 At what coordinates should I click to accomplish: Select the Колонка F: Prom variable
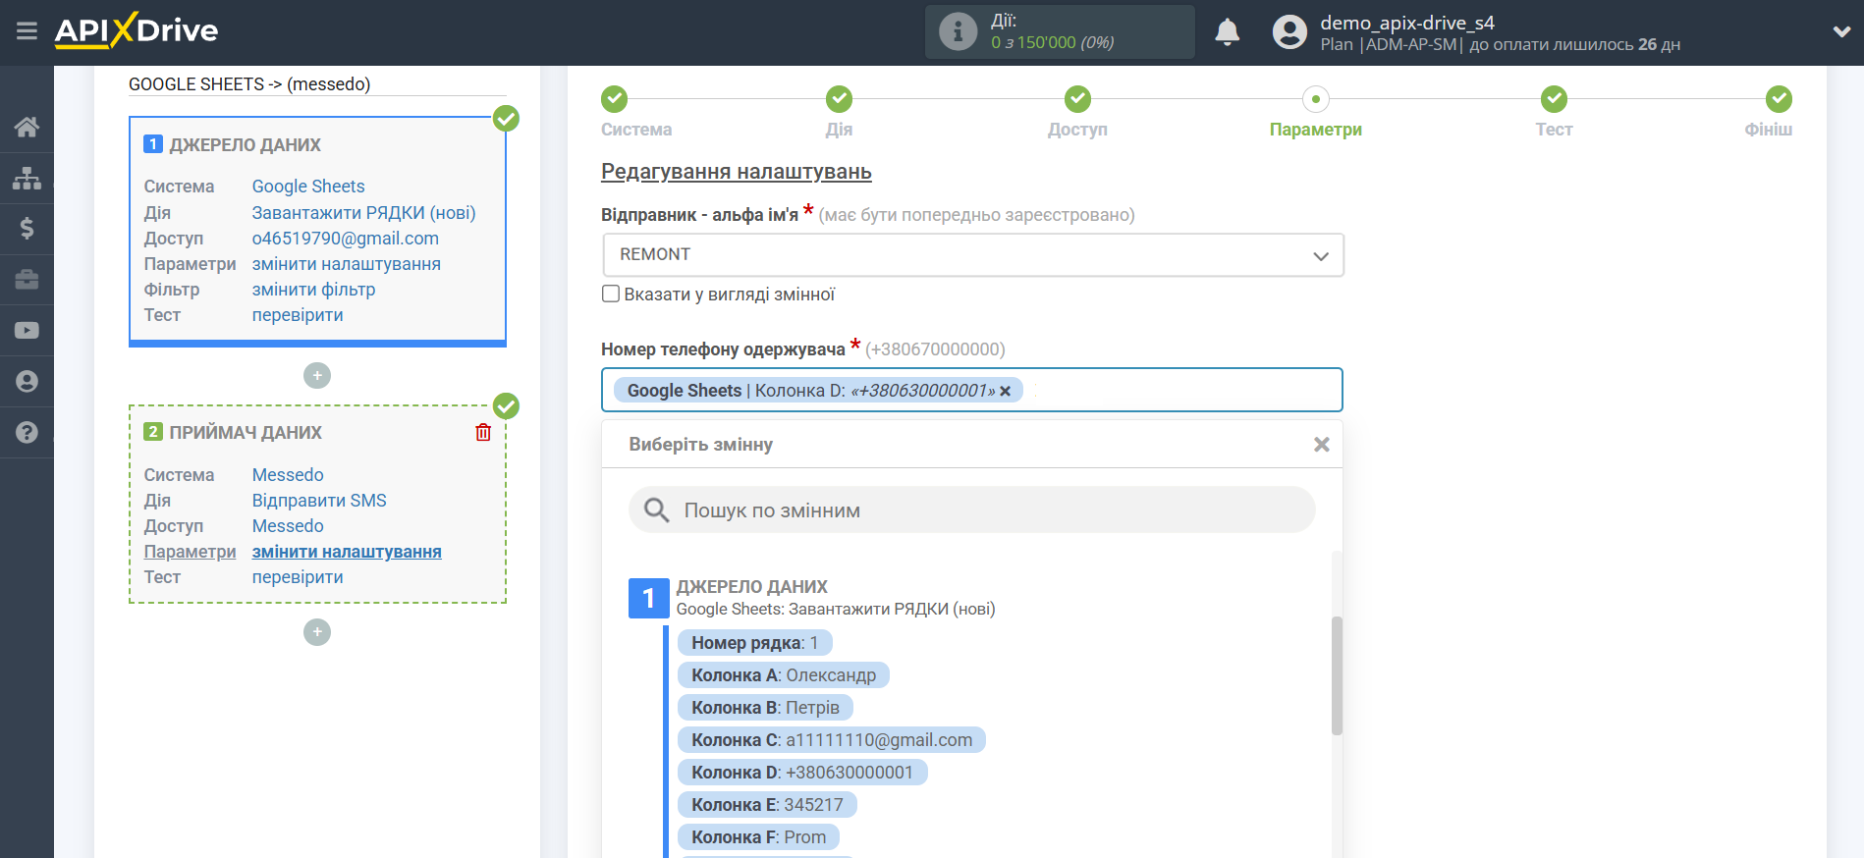pyautogui.click(x=758, y=837)
